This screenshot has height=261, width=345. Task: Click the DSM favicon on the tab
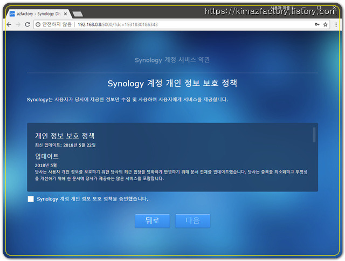pos(12,14)
